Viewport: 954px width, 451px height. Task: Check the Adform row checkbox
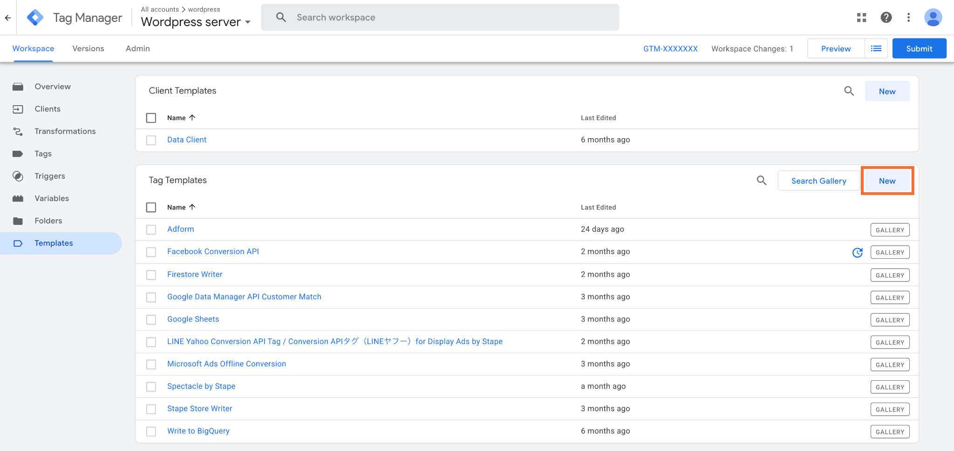click(151, 229)
